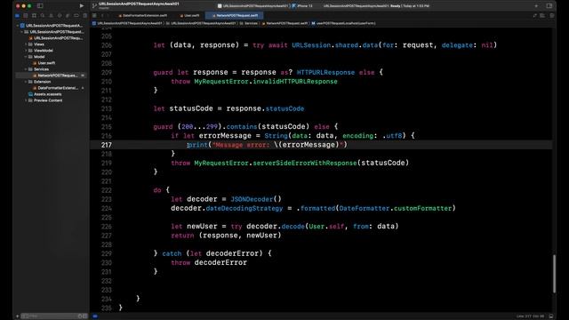Open the Project navigator tab icon
This screenshot has width=569, height=320.
click(x=17, y=16)
